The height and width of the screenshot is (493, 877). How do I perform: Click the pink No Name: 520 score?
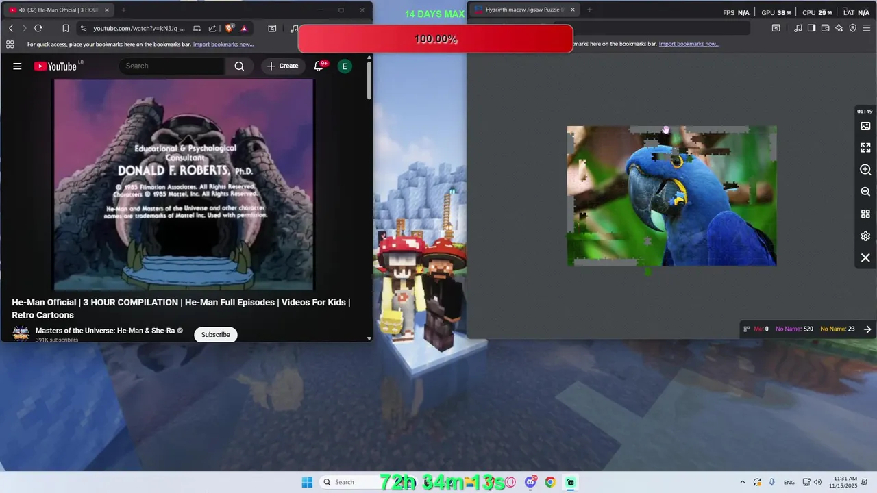[x=794, y=329]
